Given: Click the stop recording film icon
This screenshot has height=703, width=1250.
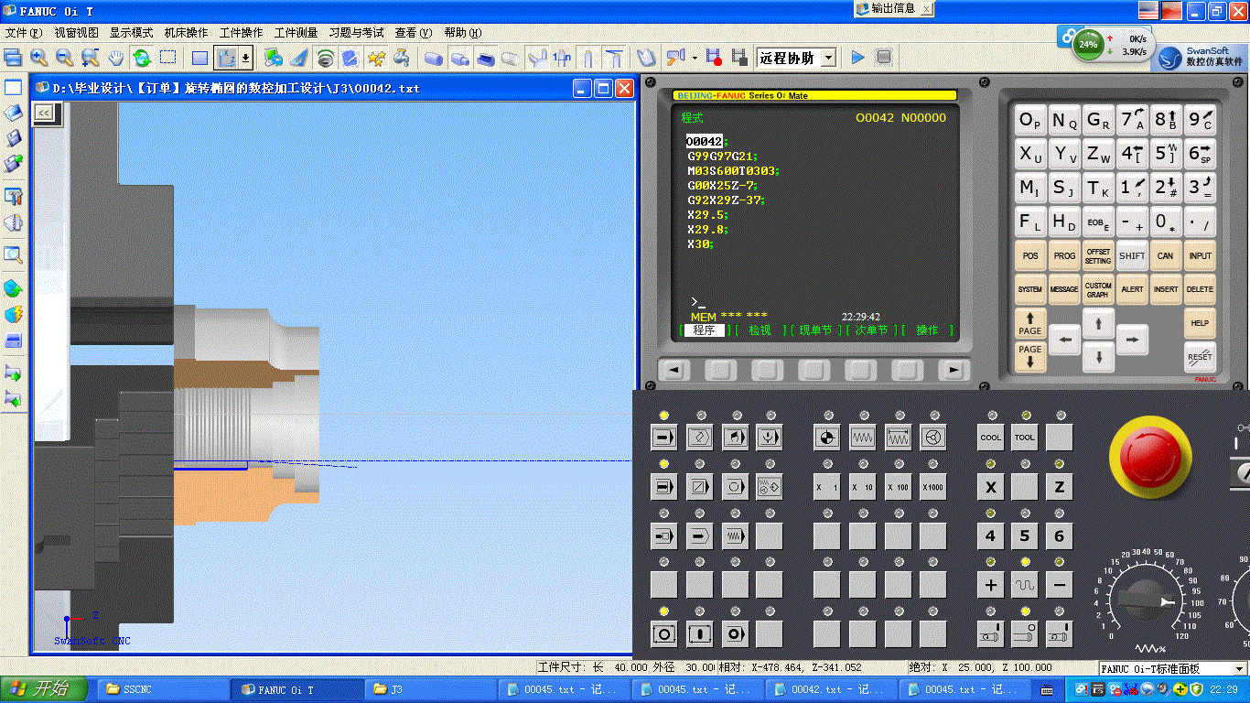Looking at the screenshot, I should (x=739, y=58).
